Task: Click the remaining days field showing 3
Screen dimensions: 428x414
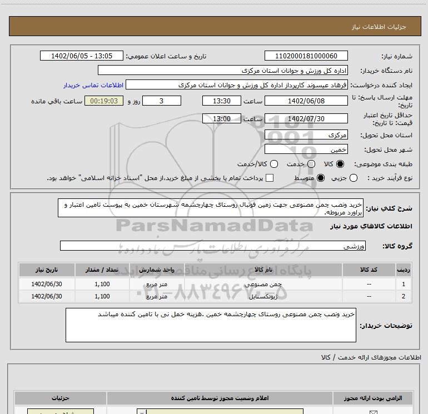Action: coord(162,101)
